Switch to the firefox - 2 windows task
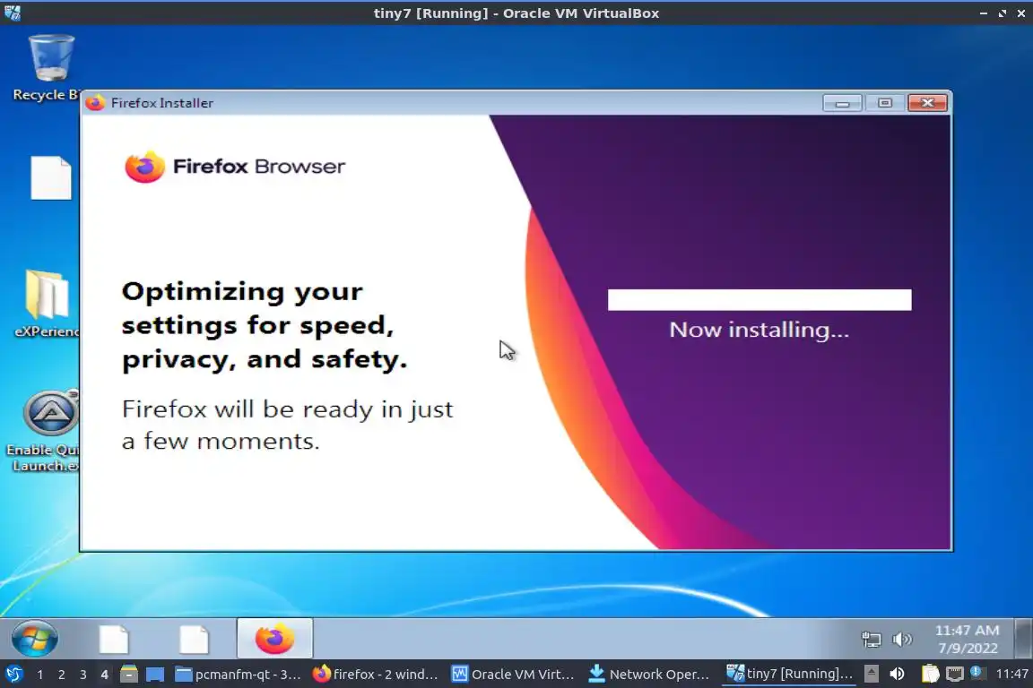The image size is (1033, 688). 376,675
